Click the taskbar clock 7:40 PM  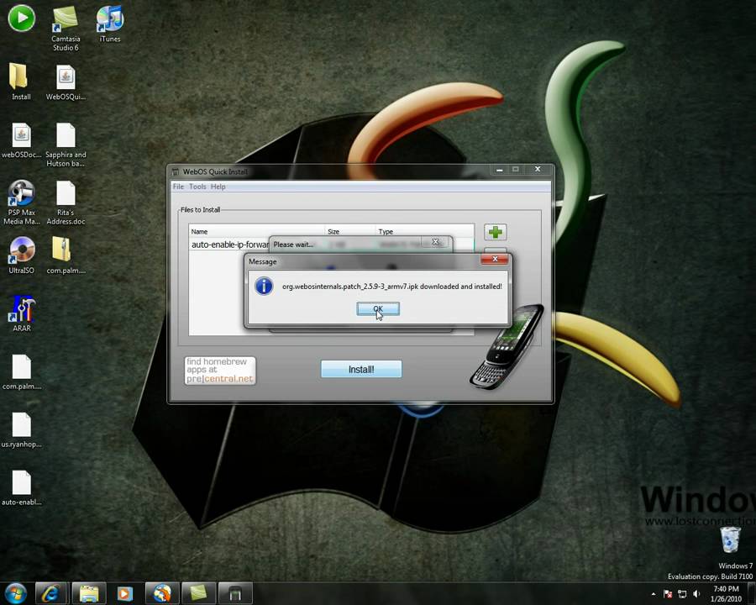coord(726,594)
